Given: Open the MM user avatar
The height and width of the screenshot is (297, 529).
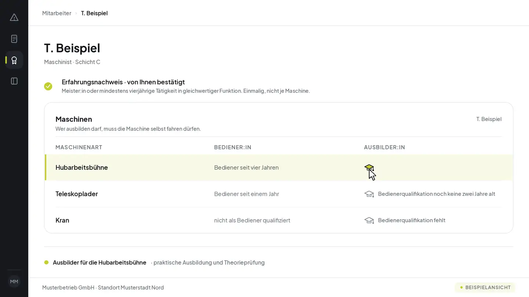Looking at the screenshot, I should click(14, 282).
